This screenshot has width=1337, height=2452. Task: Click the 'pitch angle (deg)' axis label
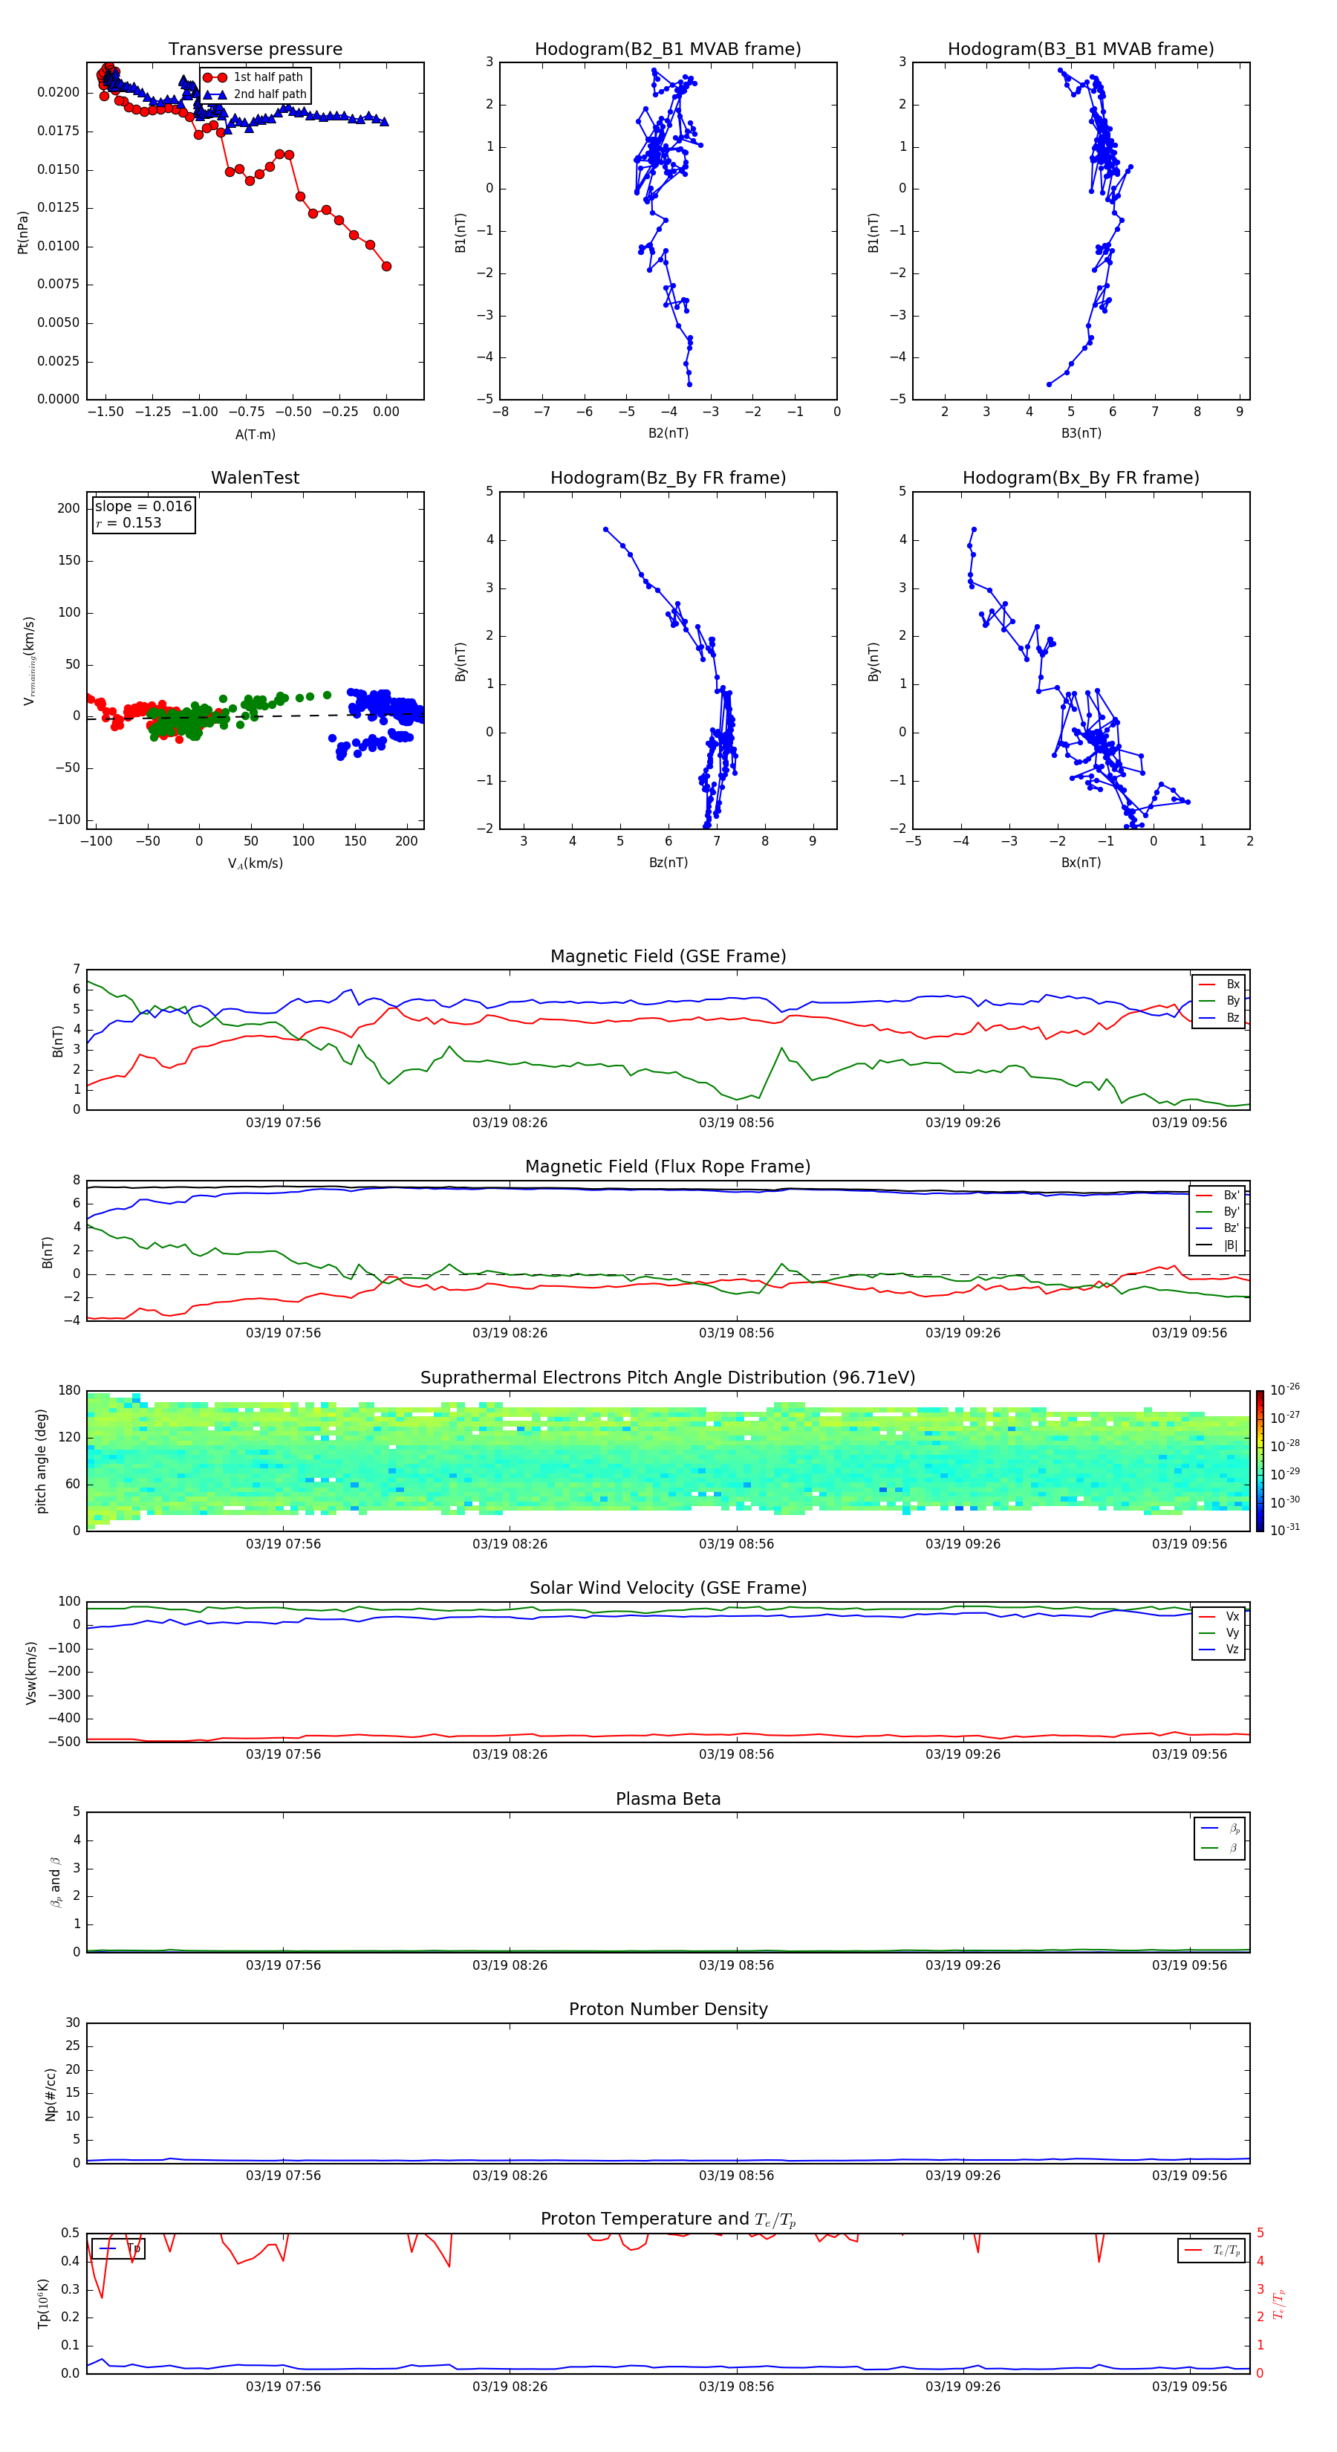[x=41, y=1461]
